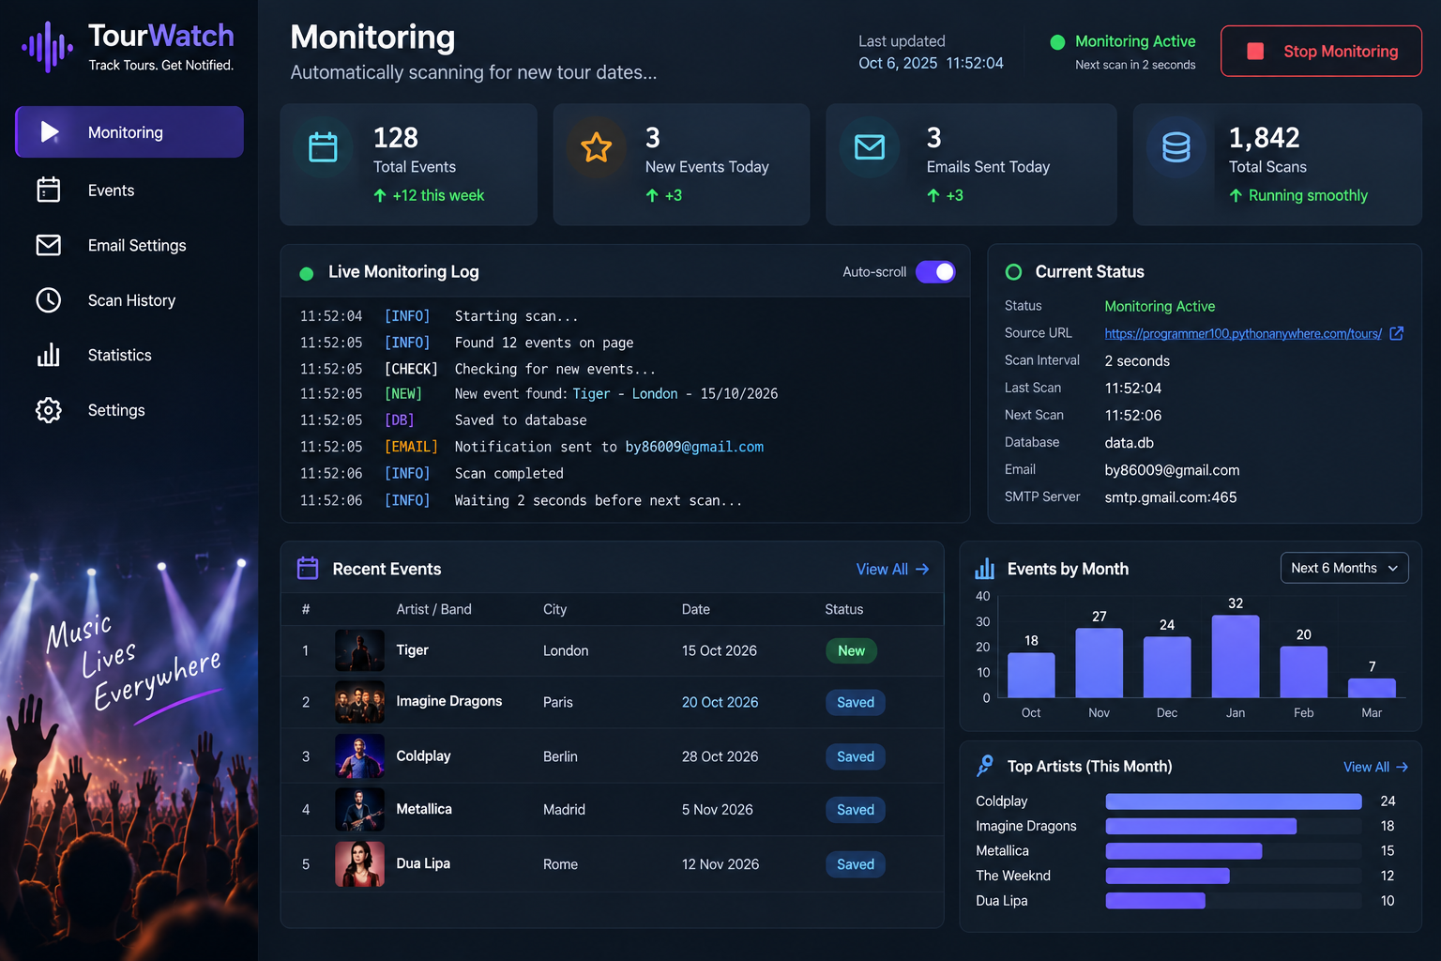
Task: Click the Metallica thumbnail in Recent Events
Action: pos(360,810)
